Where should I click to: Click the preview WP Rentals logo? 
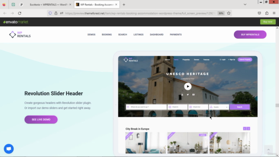(131, 60)
